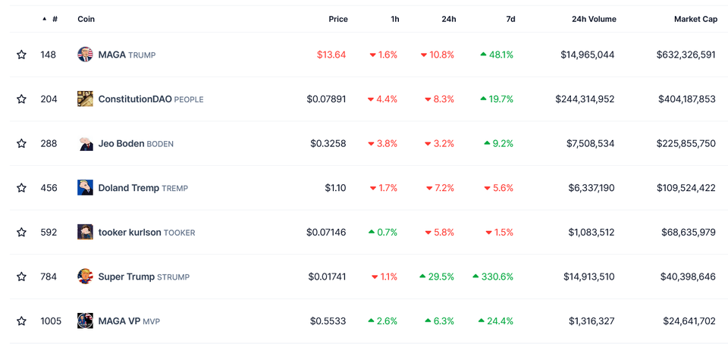Sort the table by rank number column

point(54,19)
